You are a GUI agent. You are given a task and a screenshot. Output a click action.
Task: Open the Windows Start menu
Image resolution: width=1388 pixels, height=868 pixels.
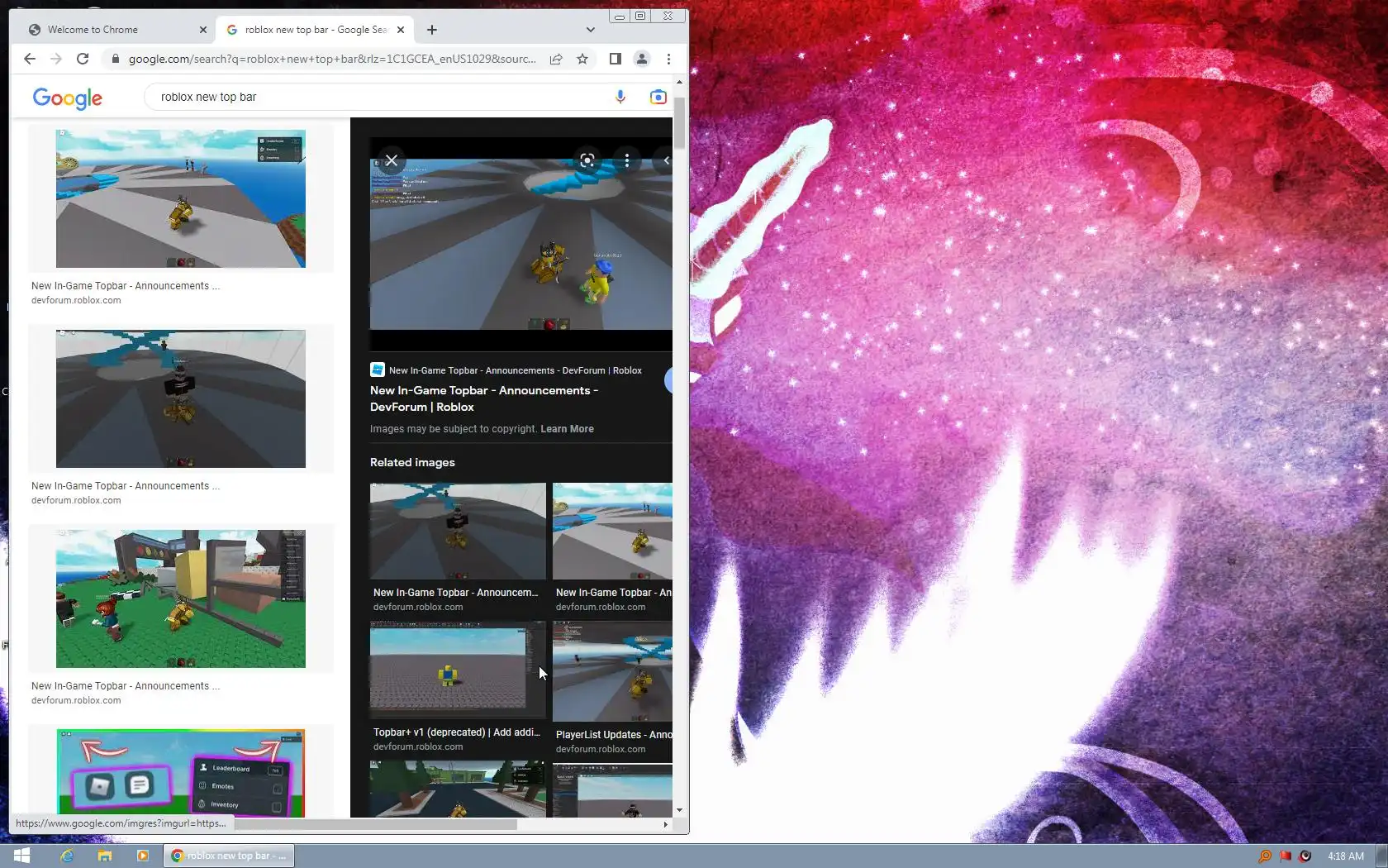pos(22,856)
